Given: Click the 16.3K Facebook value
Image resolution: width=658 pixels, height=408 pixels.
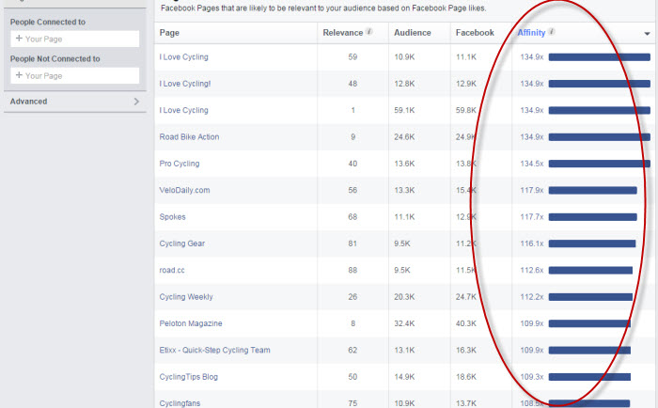Looking at the screenshot, I should (466, 350).
